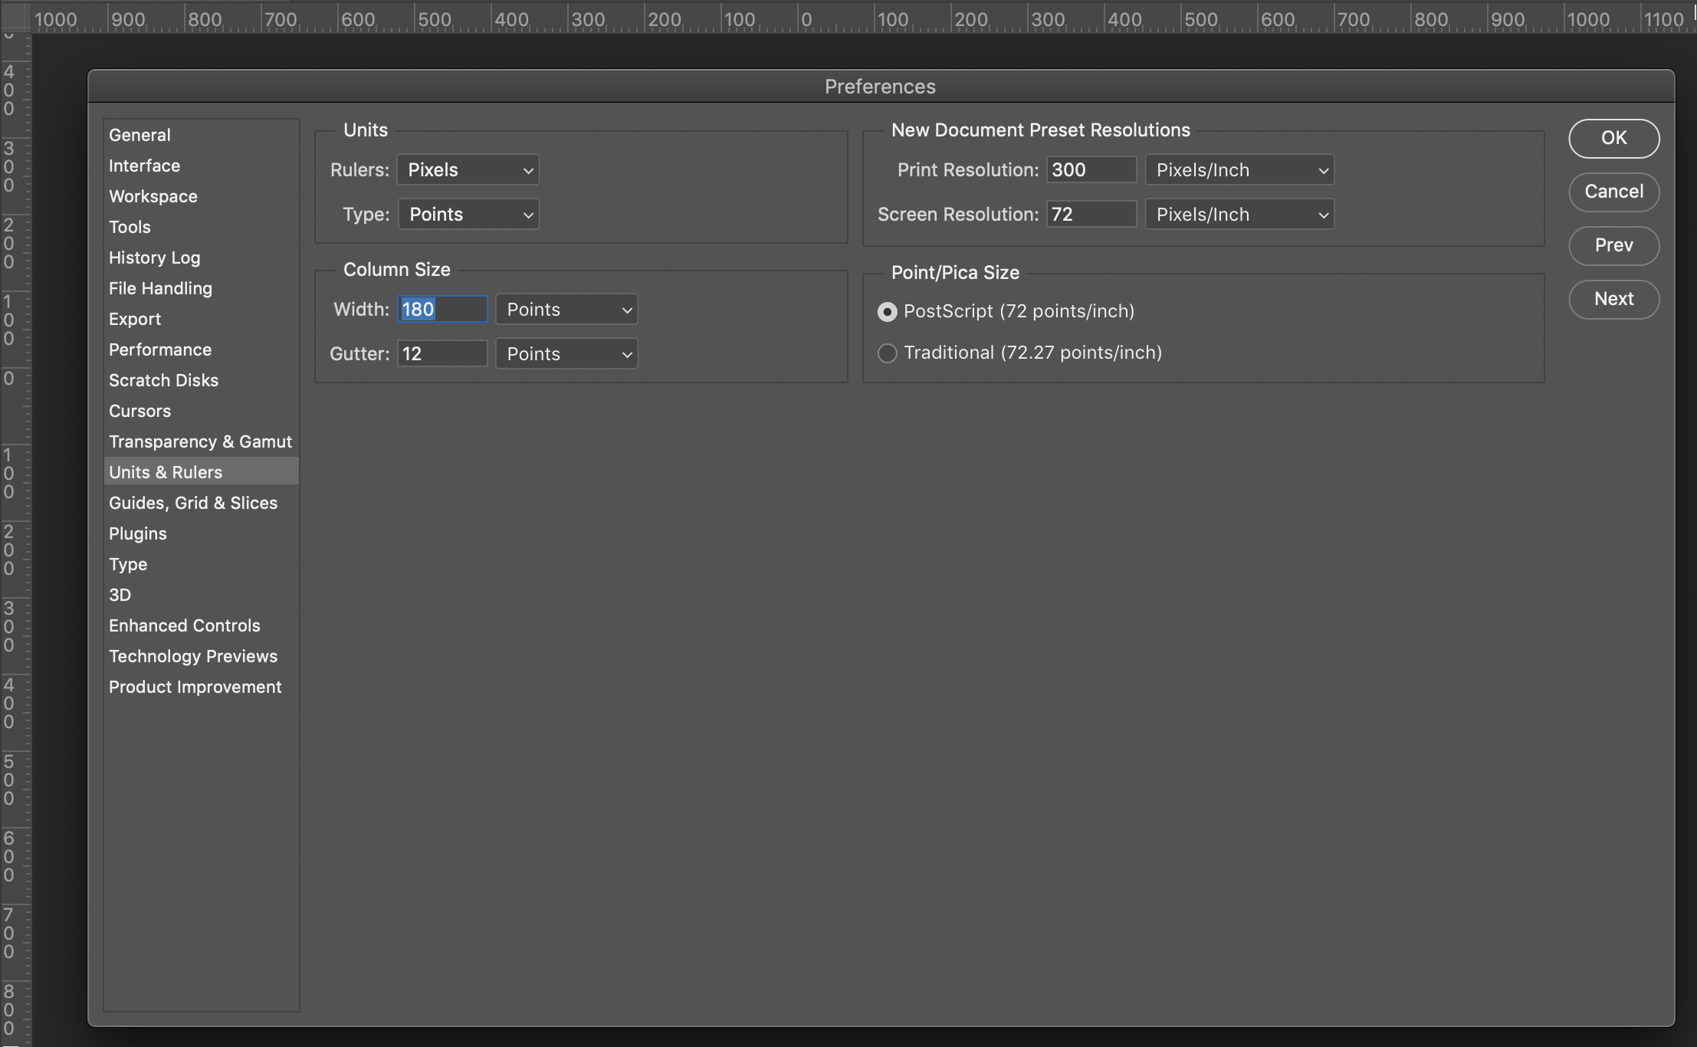Open the Scratch Disks category
This screenshot has height=1047, width=1697.
(163, 380)
